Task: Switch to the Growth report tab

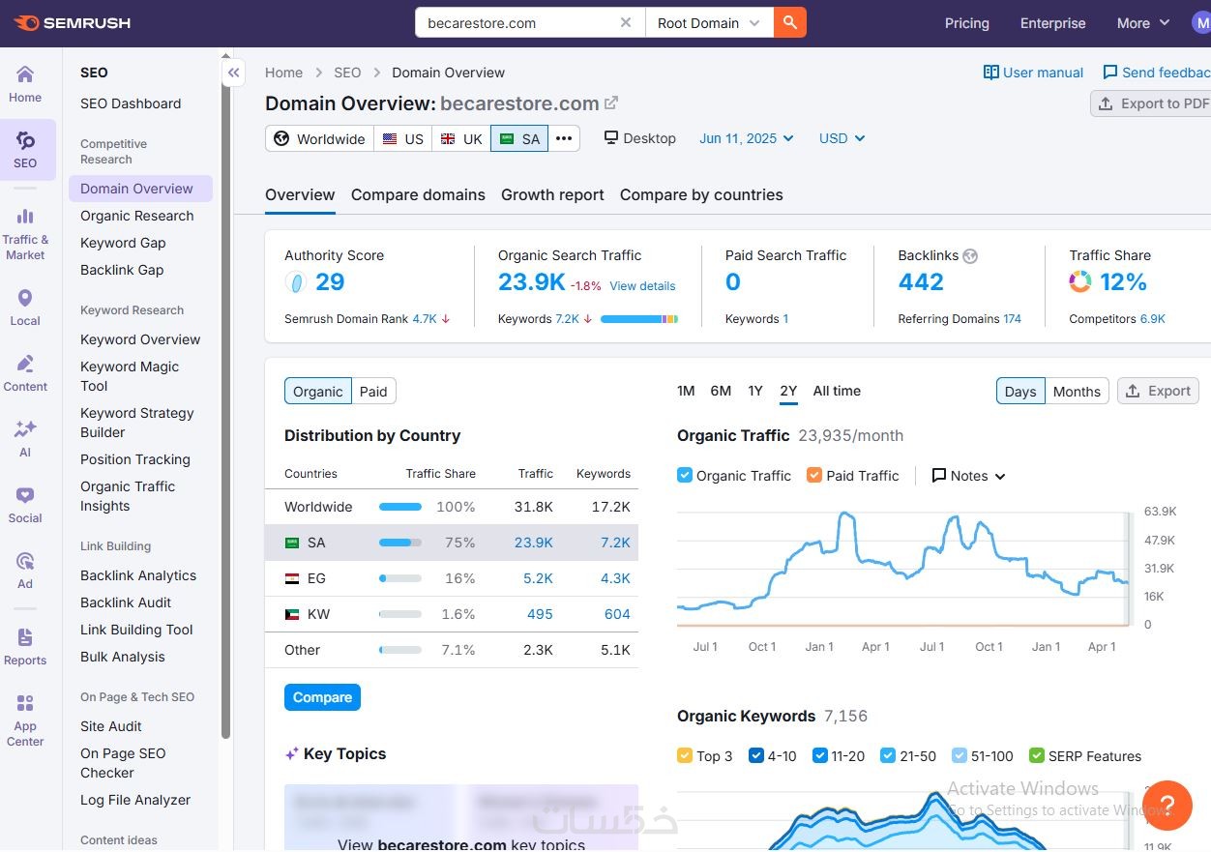Action: pos(552,194)
